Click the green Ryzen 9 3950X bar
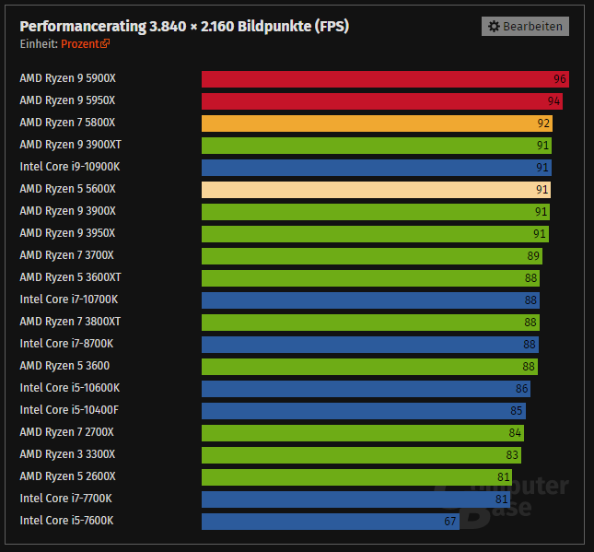Viewport: 594px width, 552px height. click(x=375, y=234)
